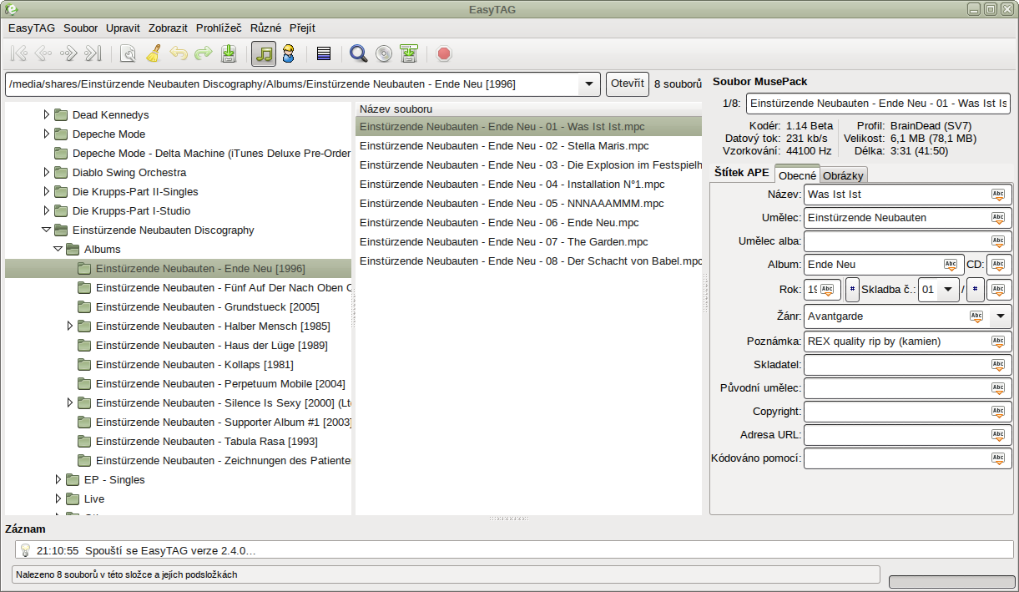Select file 02 - Stella Maris.mpc
Screen dimensions: 1019x592
pos(528,145)
